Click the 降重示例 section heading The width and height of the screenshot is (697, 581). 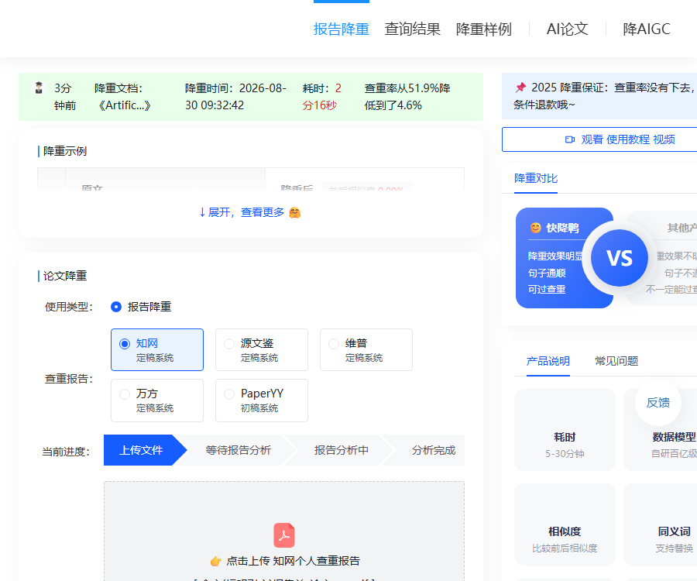[x=65, y=151]
